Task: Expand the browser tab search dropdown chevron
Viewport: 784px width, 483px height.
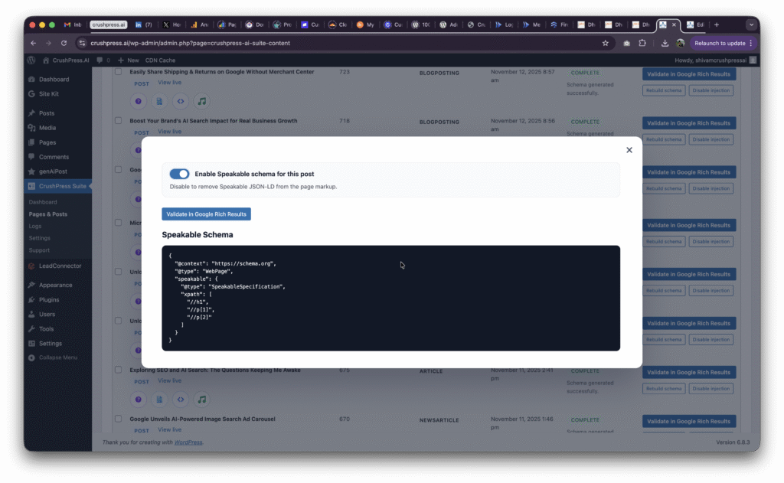Action: coord(751,24)
